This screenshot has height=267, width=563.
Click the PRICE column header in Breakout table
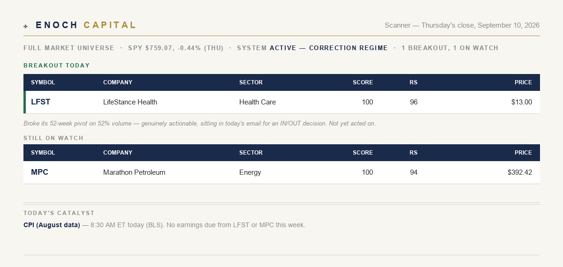(523, 82)
